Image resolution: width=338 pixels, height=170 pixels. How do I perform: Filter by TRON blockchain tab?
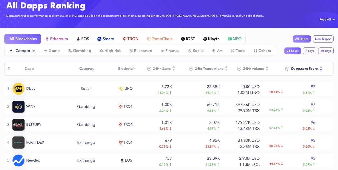pos(130,39)
